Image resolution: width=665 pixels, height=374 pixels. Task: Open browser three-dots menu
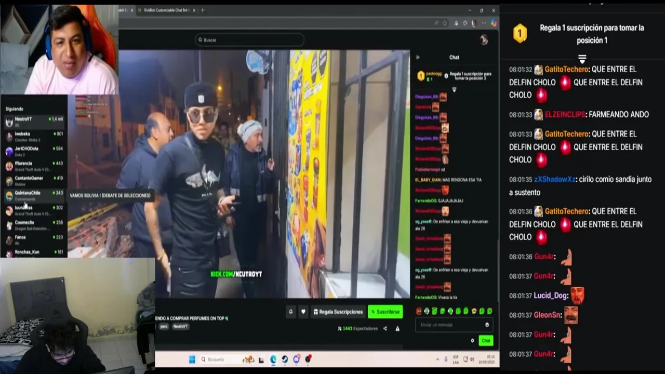tap(483, 23)
